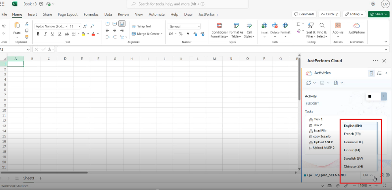Switch to the Formulas ribbon tab

[91, 14]
